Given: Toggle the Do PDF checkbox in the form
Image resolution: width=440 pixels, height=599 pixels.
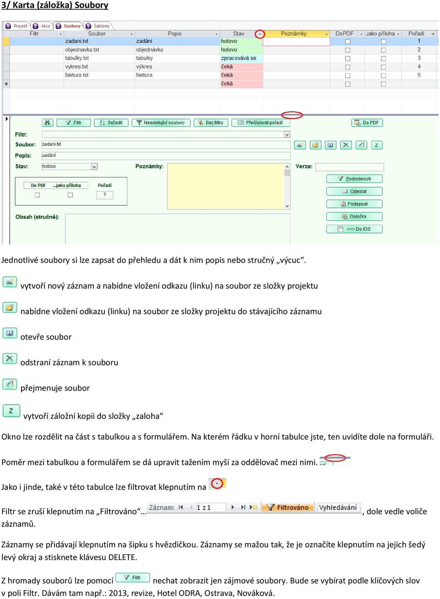Looking at the screenshot, I should (38, 195).
